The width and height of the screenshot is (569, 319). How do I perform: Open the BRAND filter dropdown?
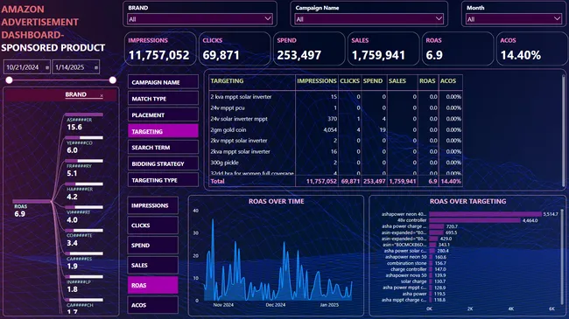click(x=200, y=19)
